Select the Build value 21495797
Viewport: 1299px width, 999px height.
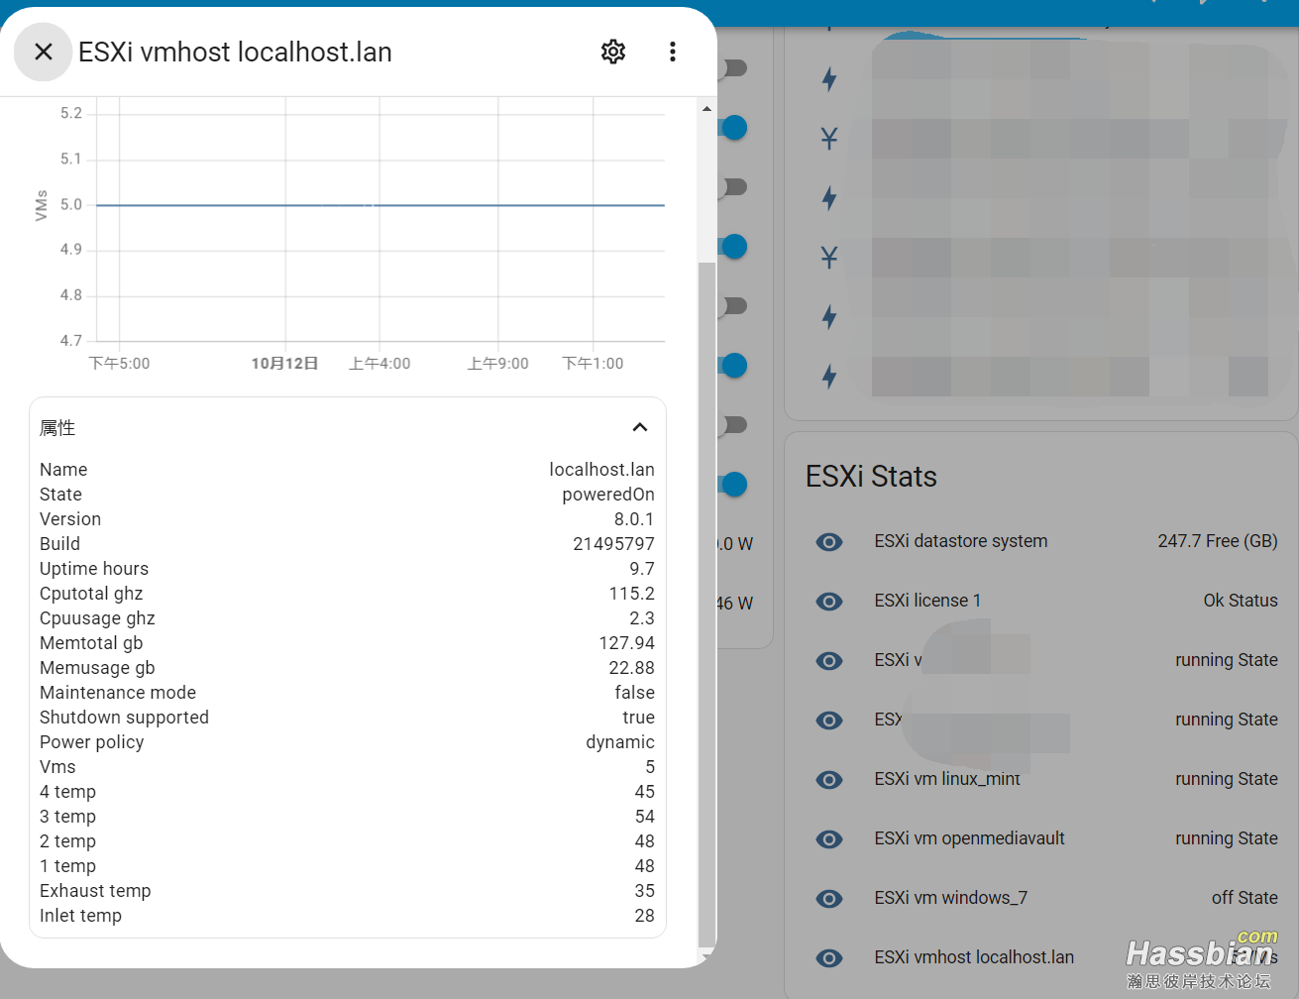pos(613,544)
